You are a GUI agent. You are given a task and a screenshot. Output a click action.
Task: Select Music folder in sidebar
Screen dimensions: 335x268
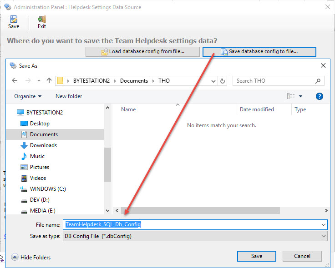tap(37, 156)
